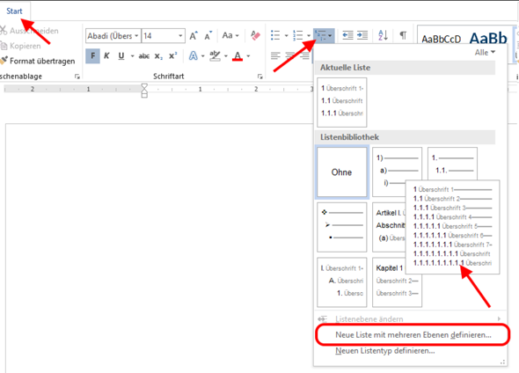The height and width of the screenshot is (373, 519).
Task: Toggle italic formatting (K)
Action: (106, 56)
